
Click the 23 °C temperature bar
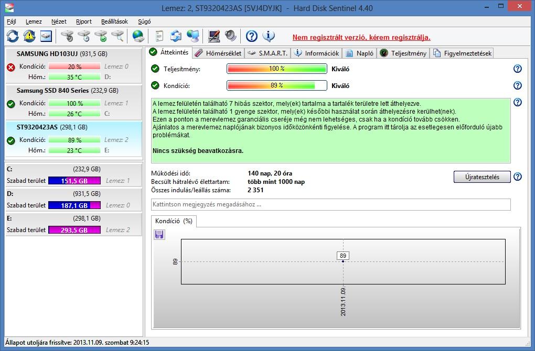point(74,150)
